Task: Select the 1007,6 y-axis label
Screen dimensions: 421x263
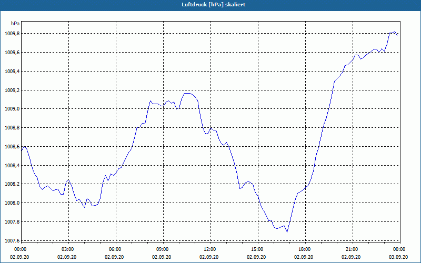Action: point(12,241)
